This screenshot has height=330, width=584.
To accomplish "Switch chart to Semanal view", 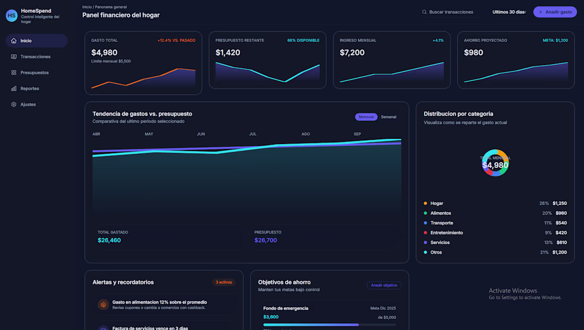I will pyautogui.click(x=389, y=117).
